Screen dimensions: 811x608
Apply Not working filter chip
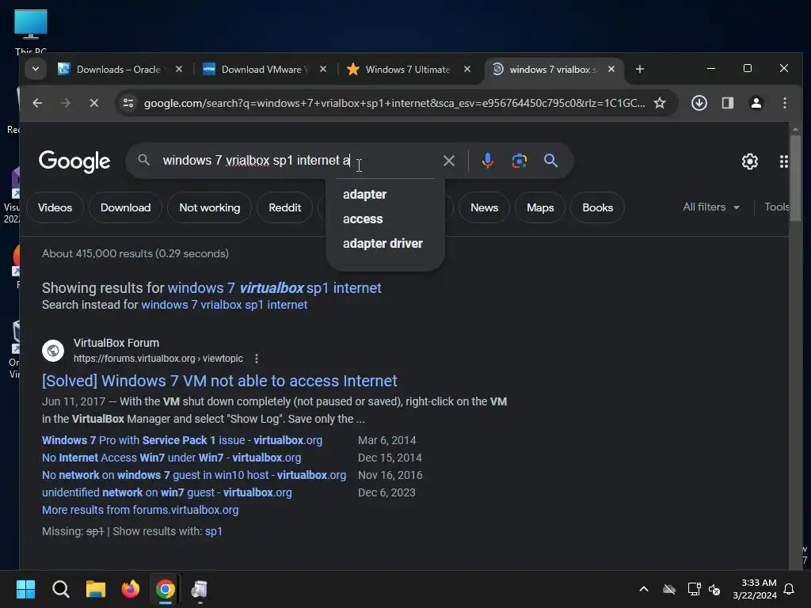209,207
